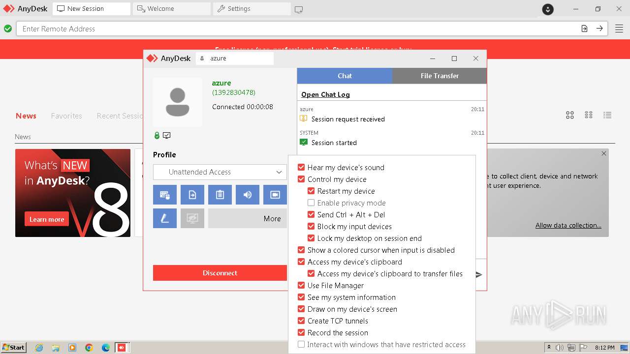Toggle sound transmission permission button

[248, 195]
